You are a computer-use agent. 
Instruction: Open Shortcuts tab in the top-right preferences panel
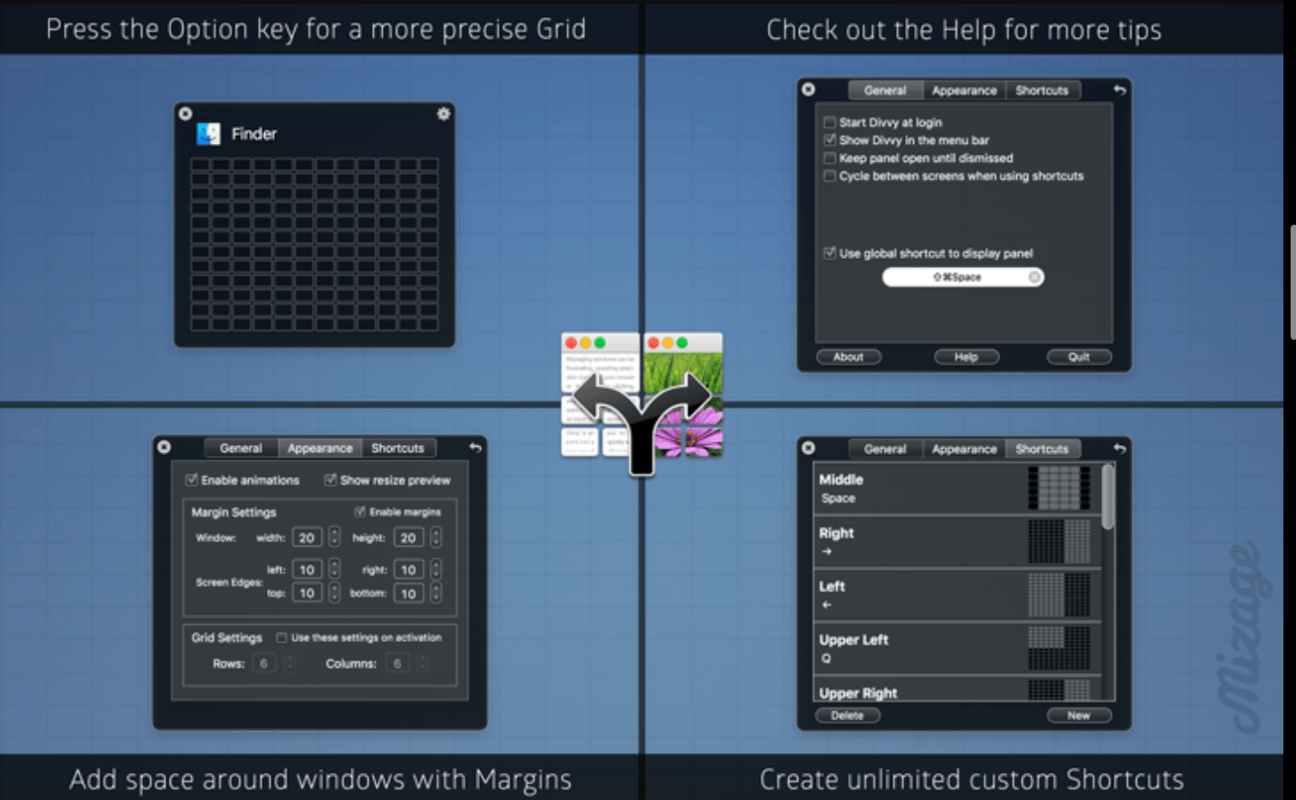click(x=1043, y=90)
